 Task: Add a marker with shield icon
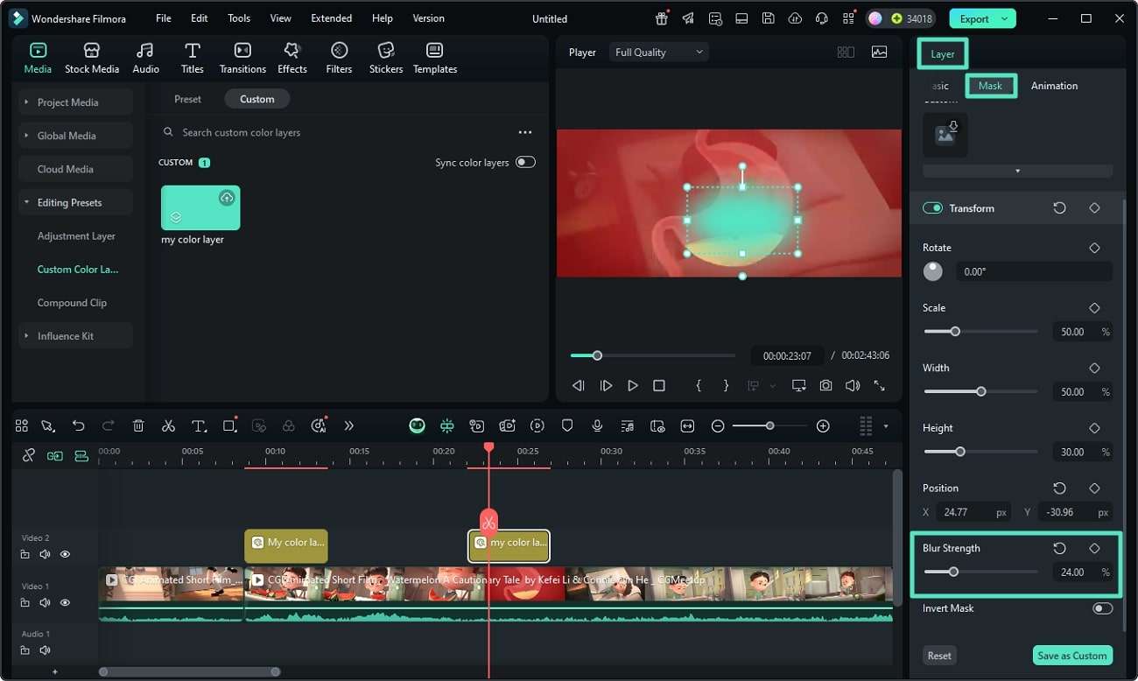[567, 425]
